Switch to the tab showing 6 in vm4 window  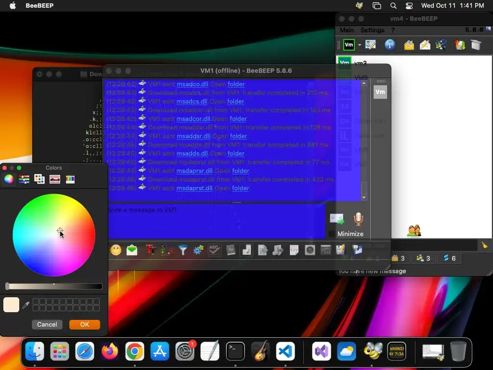[450, 258]
